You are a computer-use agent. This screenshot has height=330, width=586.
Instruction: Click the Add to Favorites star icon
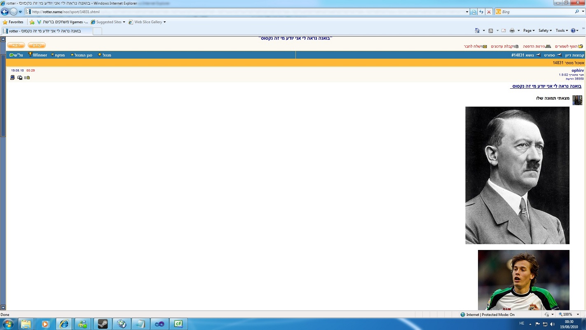(32, 22)
